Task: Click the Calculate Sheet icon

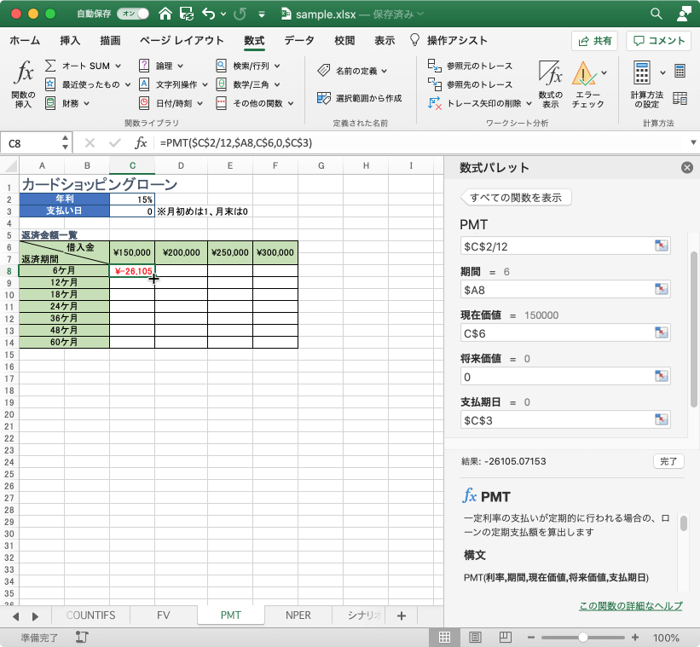Action: [680, 98]
